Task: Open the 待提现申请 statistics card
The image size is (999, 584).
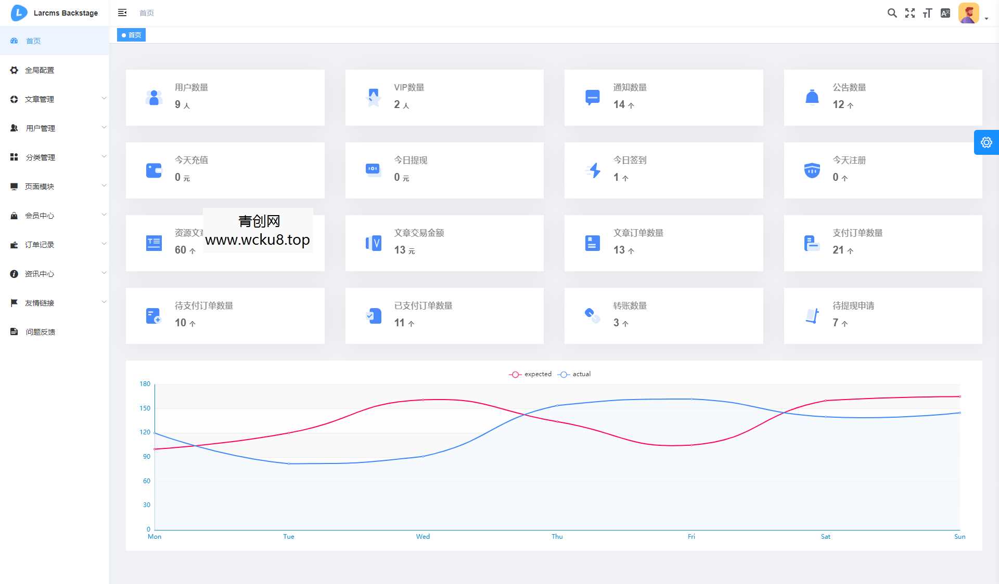Action: click(x=883, y=315)
